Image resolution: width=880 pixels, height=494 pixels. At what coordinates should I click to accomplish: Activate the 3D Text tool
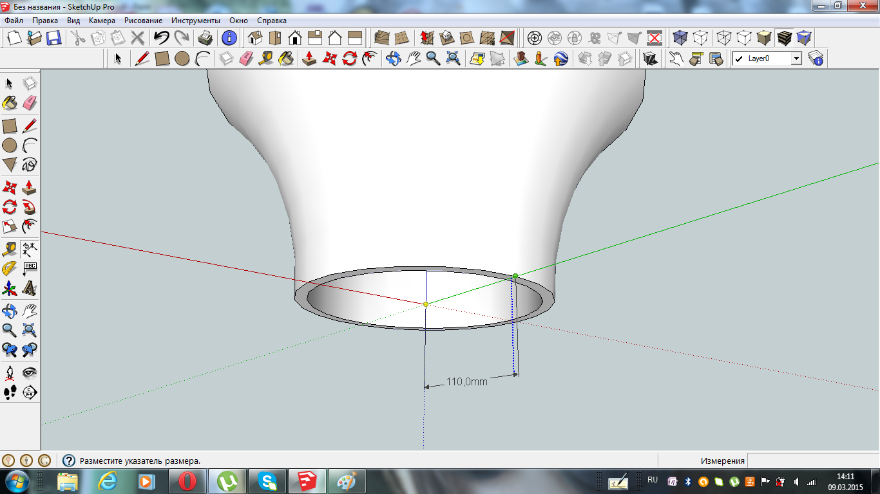pyautogui.click(x=29, y=288)
